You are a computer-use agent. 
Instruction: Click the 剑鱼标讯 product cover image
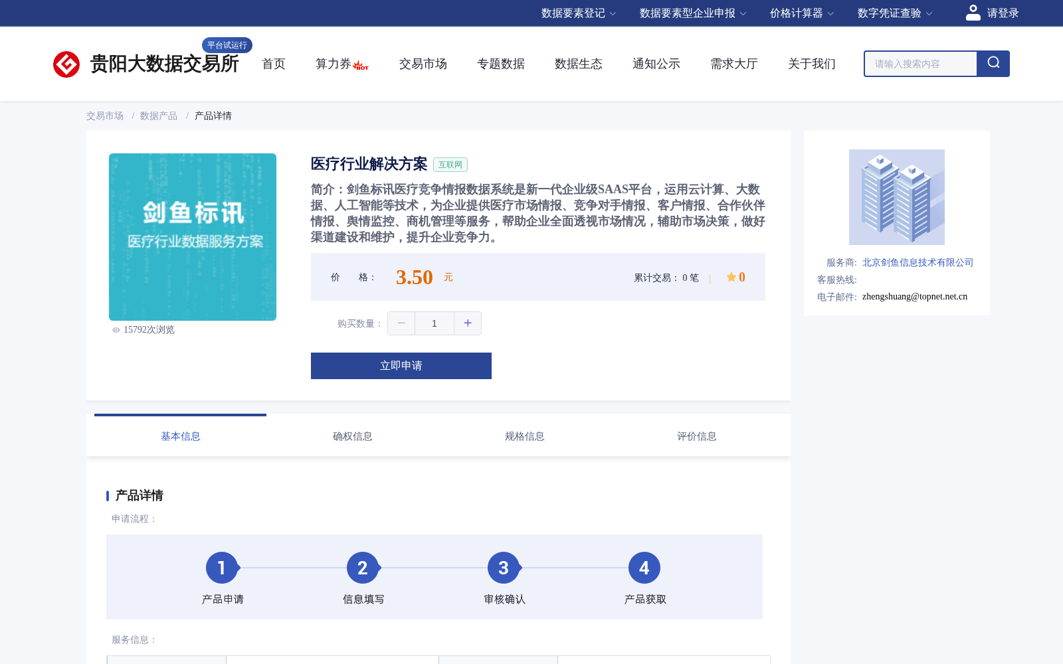pyautogui.click(x=193, y=237)
